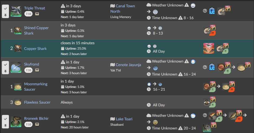
Task: Open the Canal Town North map link
Action: click(x=123, y=9)
